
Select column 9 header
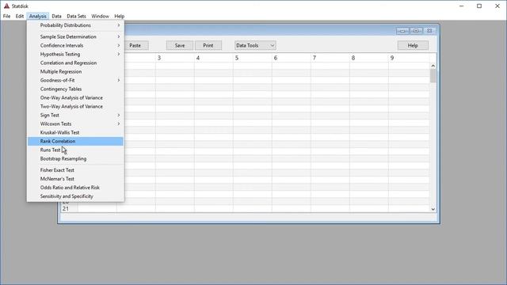click(x=409, y=58)
